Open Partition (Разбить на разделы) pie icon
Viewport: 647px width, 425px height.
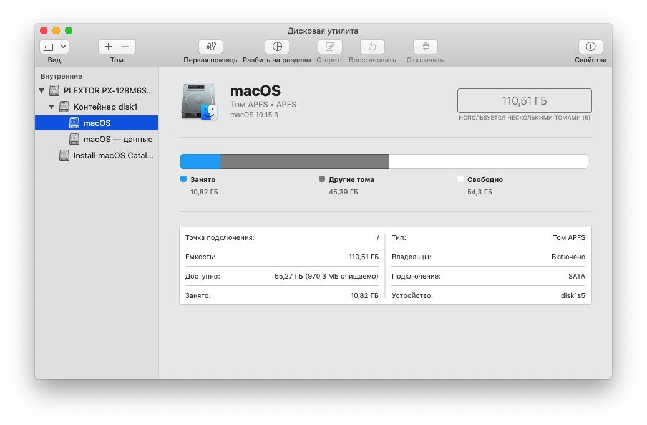pyautogui.click(x=277, y=47)
